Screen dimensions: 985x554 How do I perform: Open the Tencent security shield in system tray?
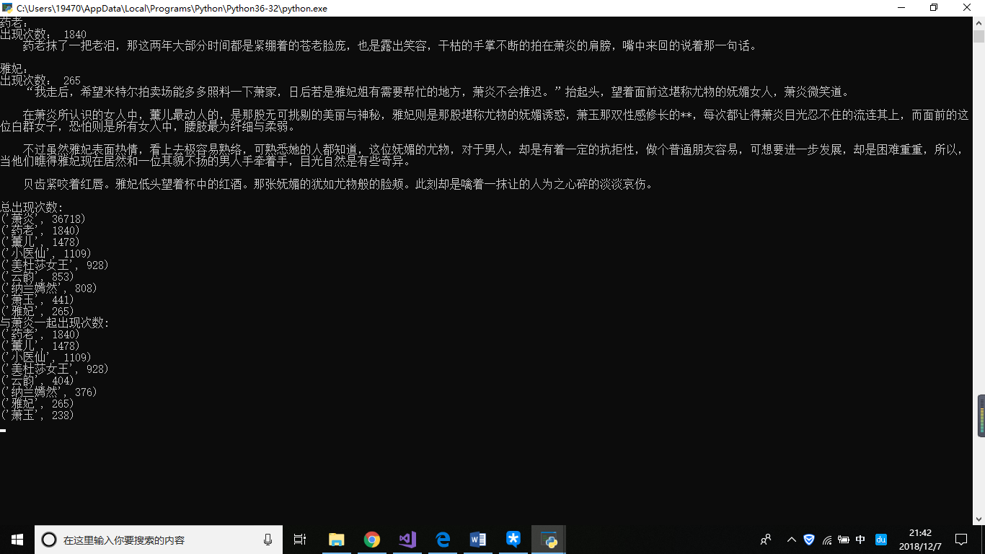pos(808,539)
